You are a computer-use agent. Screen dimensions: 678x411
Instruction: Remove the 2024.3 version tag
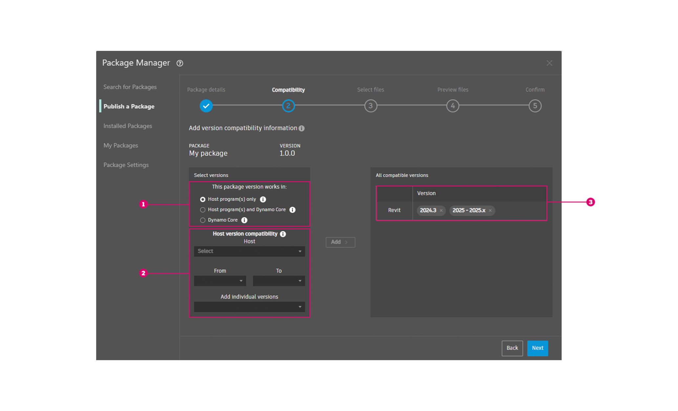coord(441,211)
